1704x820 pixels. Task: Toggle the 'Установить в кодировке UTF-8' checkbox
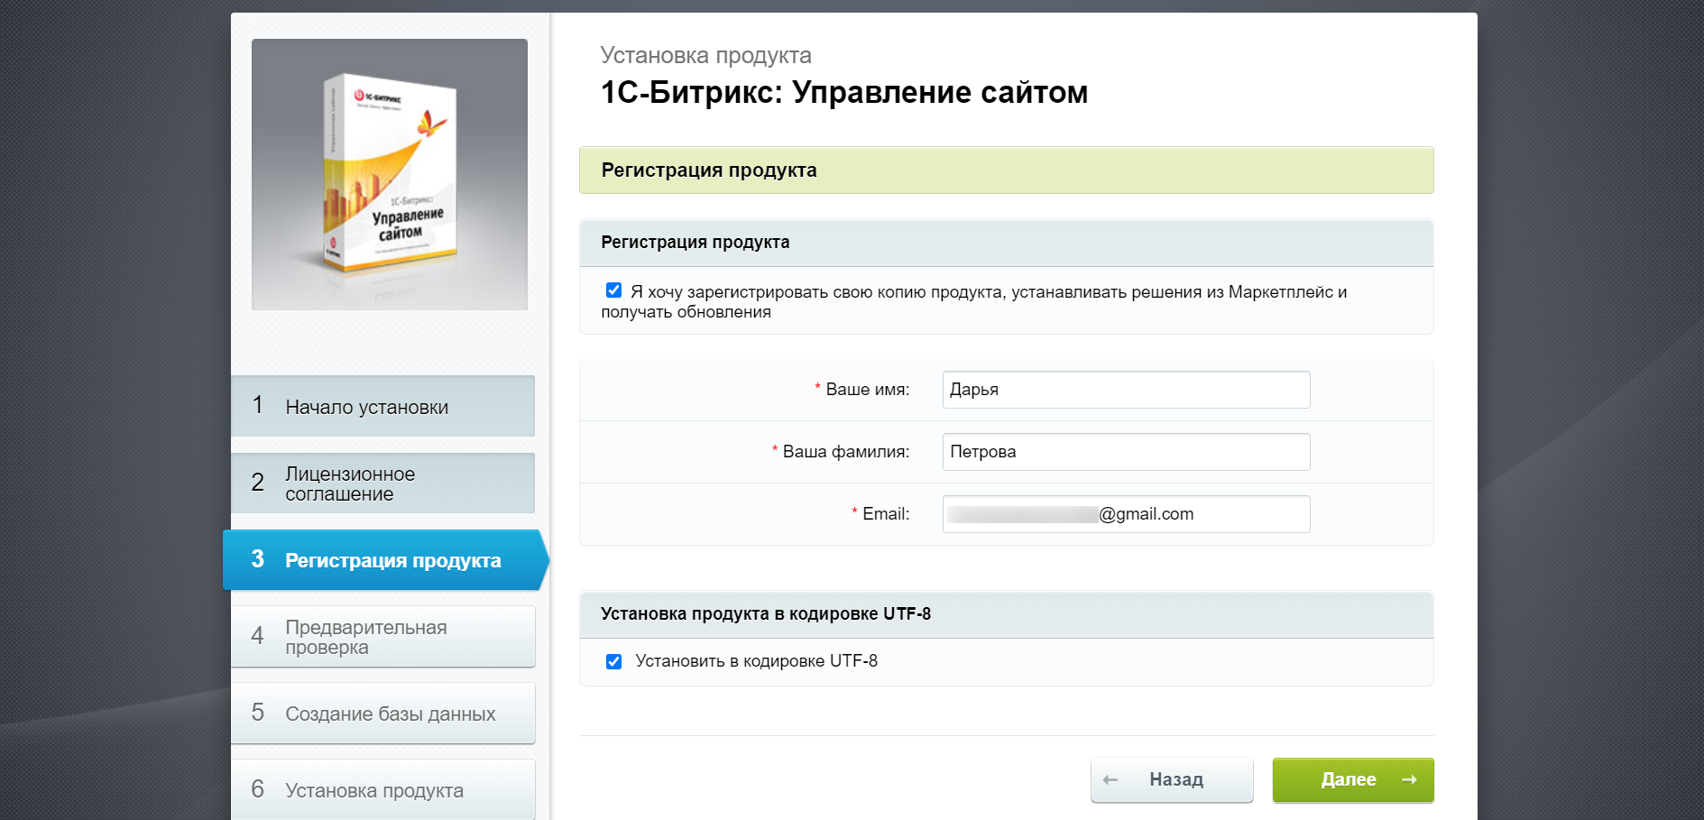coord(613,661)
